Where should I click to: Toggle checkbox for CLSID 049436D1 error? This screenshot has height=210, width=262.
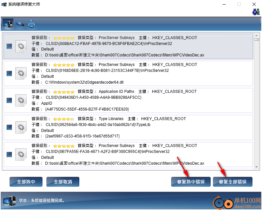point(9,100)
